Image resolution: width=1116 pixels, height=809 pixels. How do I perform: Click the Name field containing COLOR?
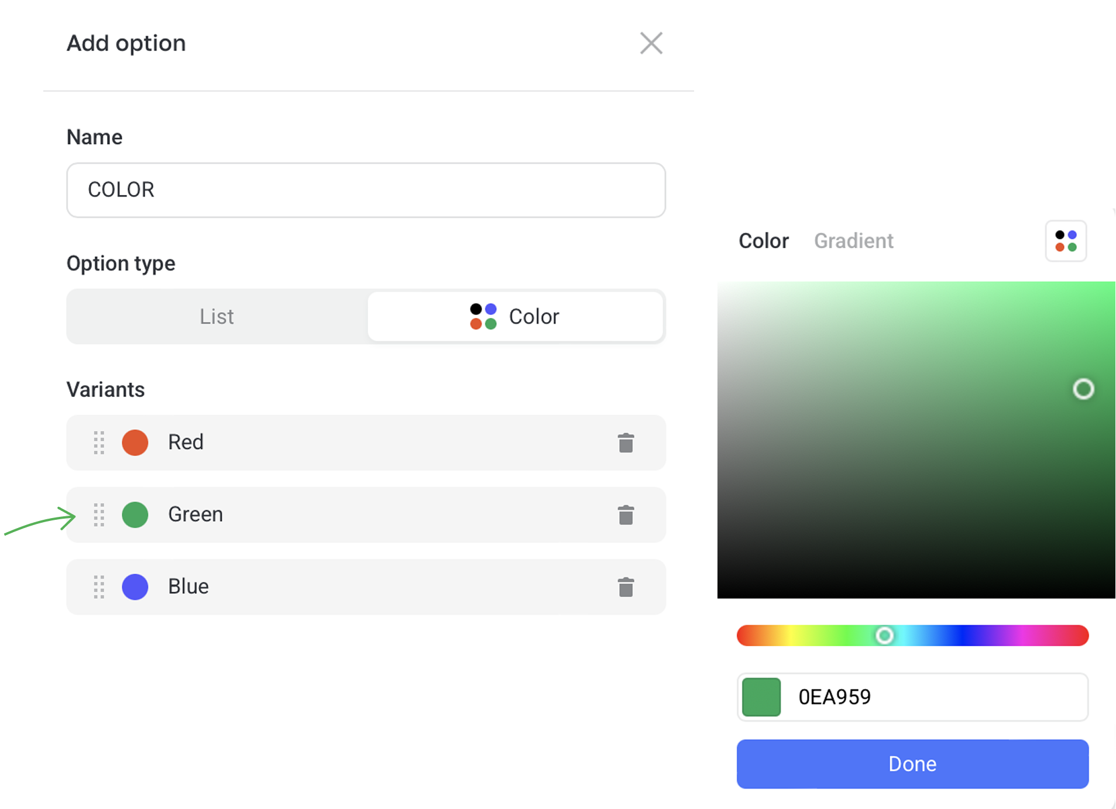point(366,190)
